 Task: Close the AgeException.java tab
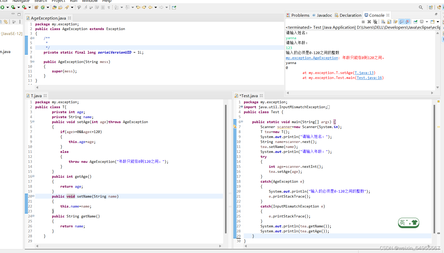69,18
